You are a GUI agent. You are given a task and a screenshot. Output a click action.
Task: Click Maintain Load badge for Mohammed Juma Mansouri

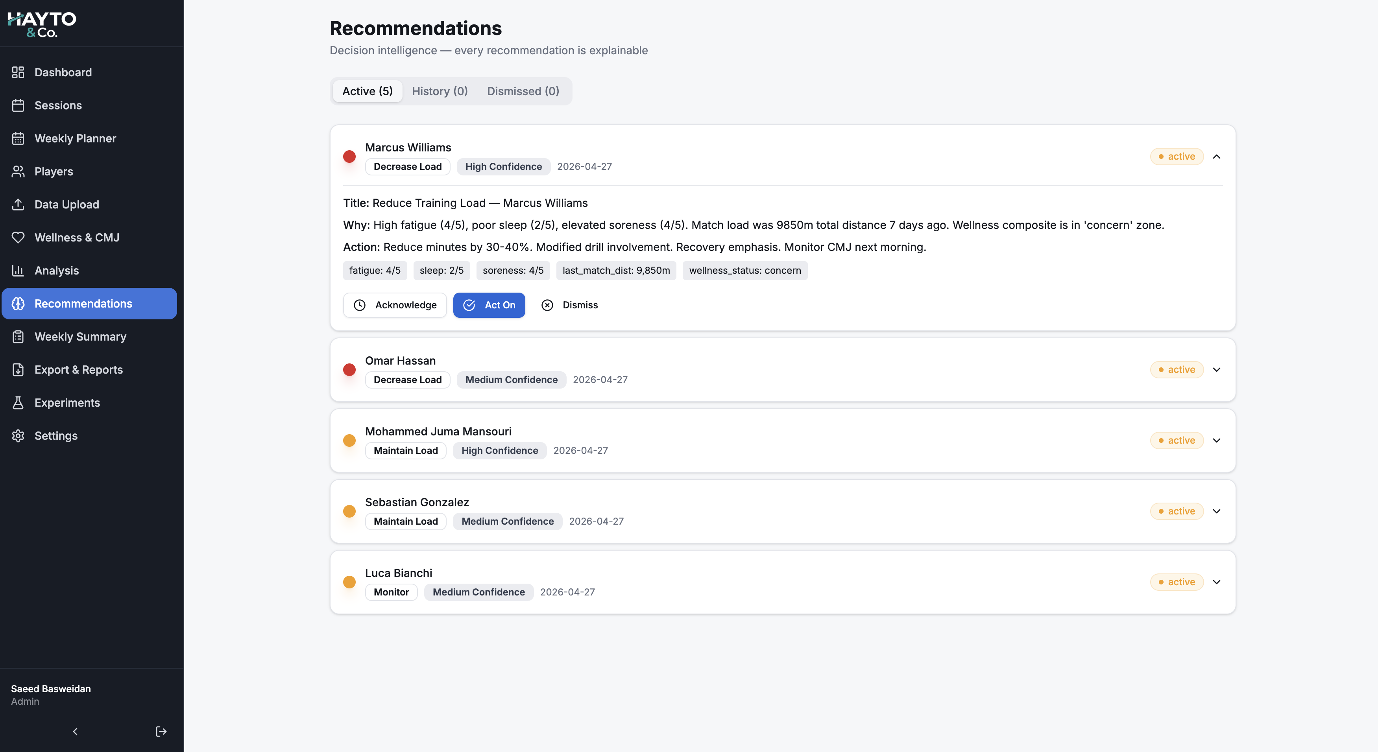[406, 450]
